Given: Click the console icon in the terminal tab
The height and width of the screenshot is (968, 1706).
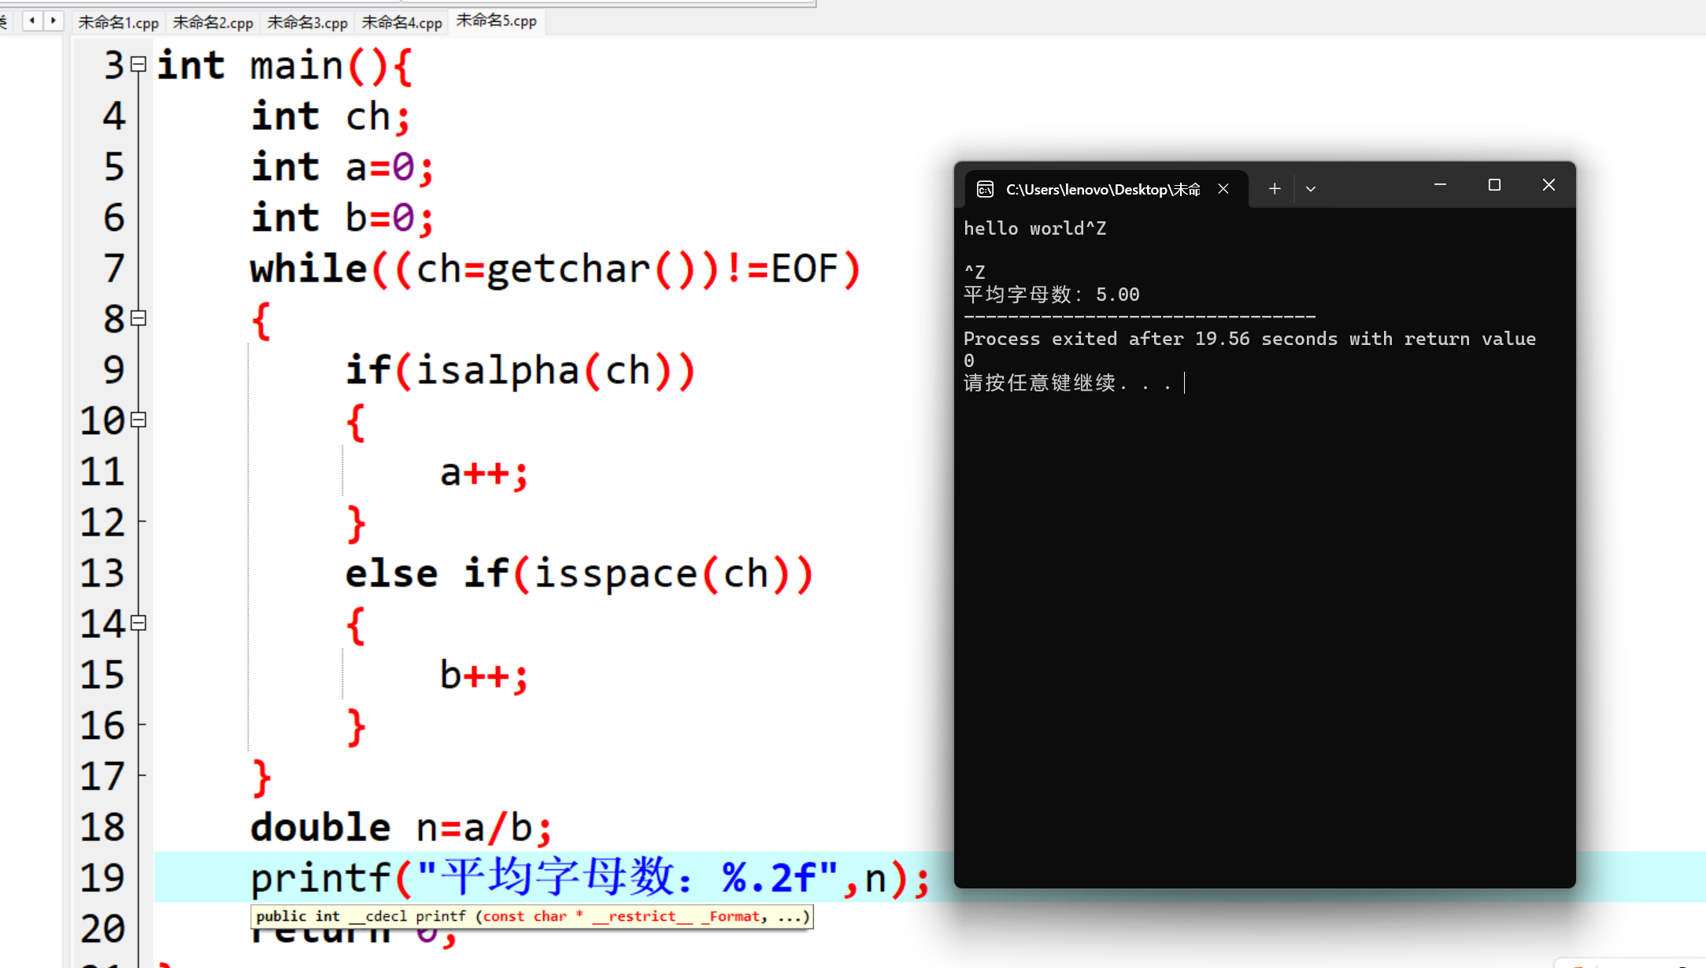Looking at the screenshot, I should click(x=985, y=189).
